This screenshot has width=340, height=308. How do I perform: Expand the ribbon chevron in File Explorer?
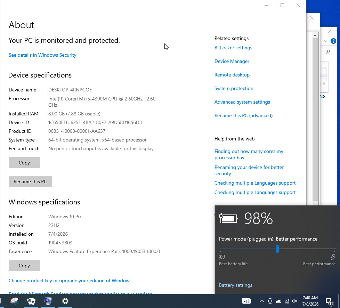[x=326, y=41]
